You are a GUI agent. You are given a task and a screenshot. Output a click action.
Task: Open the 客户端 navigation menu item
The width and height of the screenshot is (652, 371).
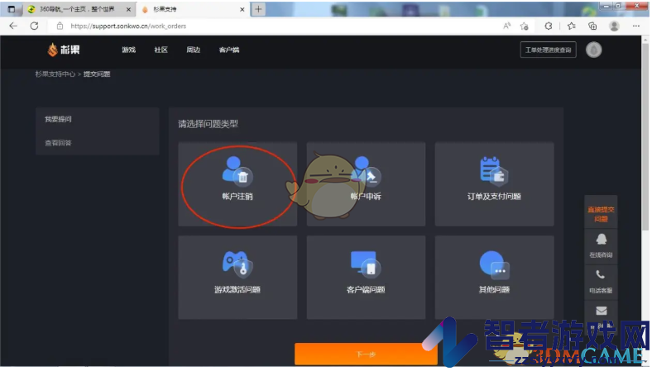point(229,50)
